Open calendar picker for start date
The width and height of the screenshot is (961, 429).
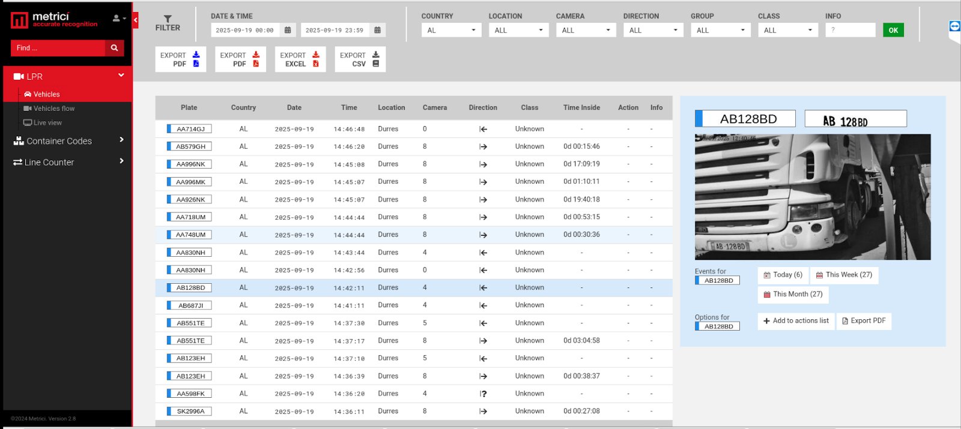tap(288, 30)
